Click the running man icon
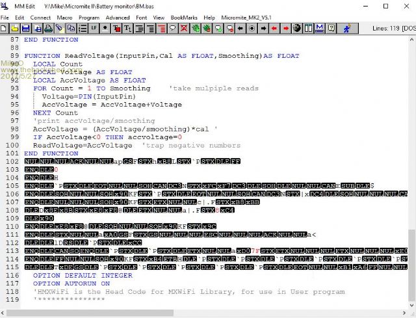 pos(346,29)
